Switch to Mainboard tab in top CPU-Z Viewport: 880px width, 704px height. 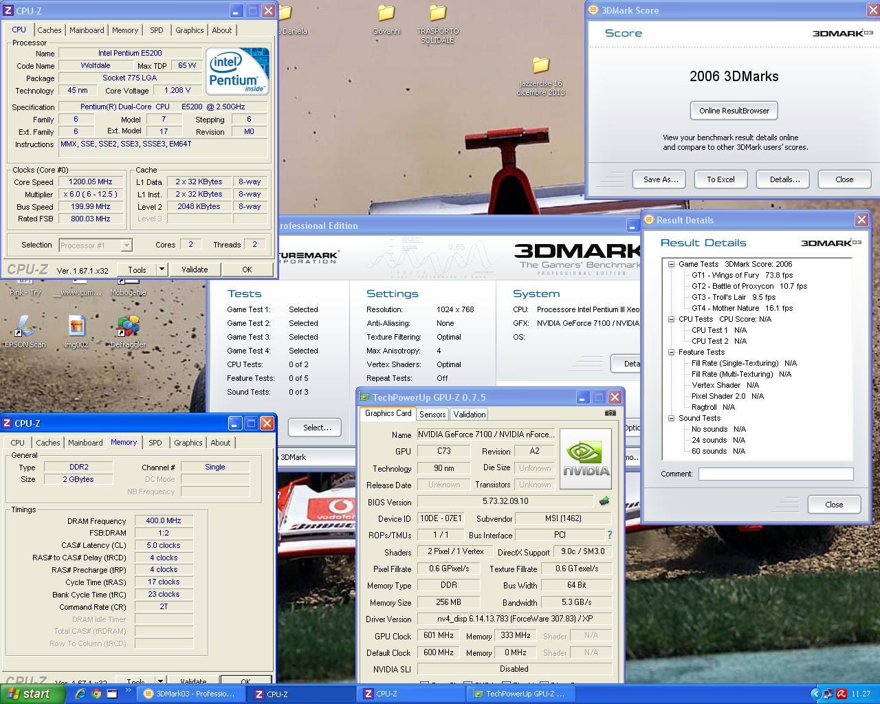tap(87, 30)
